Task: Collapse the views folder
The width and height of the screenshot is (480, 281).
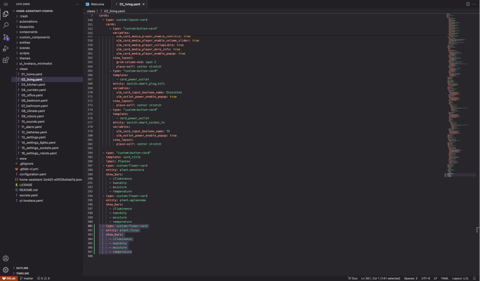Action: (23, 69)
